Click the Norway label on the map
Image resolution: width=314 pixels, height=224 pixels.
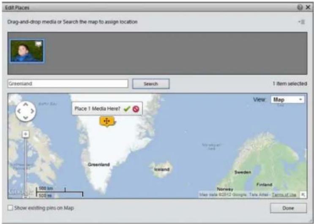(x=225, y=189)
